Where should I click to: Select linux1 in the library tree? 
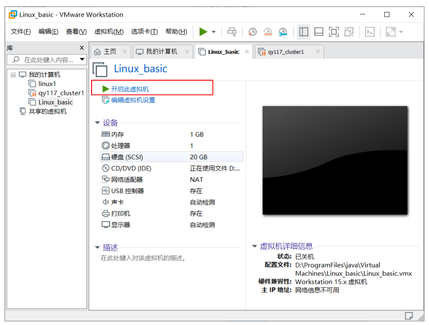coord(47,84)
